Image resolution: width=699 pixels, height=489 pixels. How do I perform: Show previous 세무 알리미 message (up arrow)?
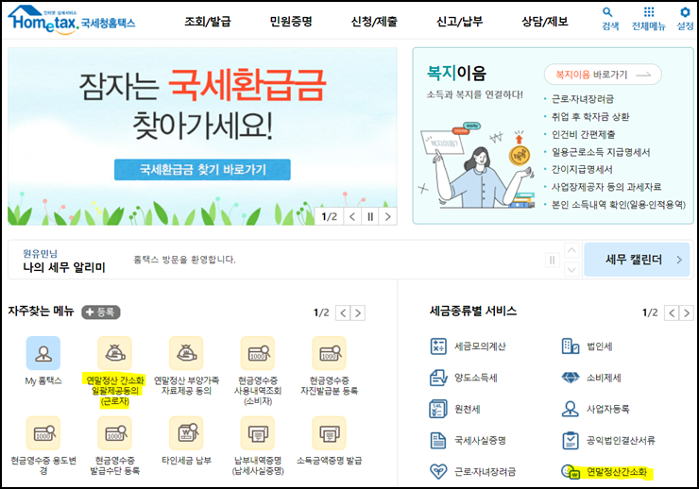pyautogui.click(x=571, y=250)
